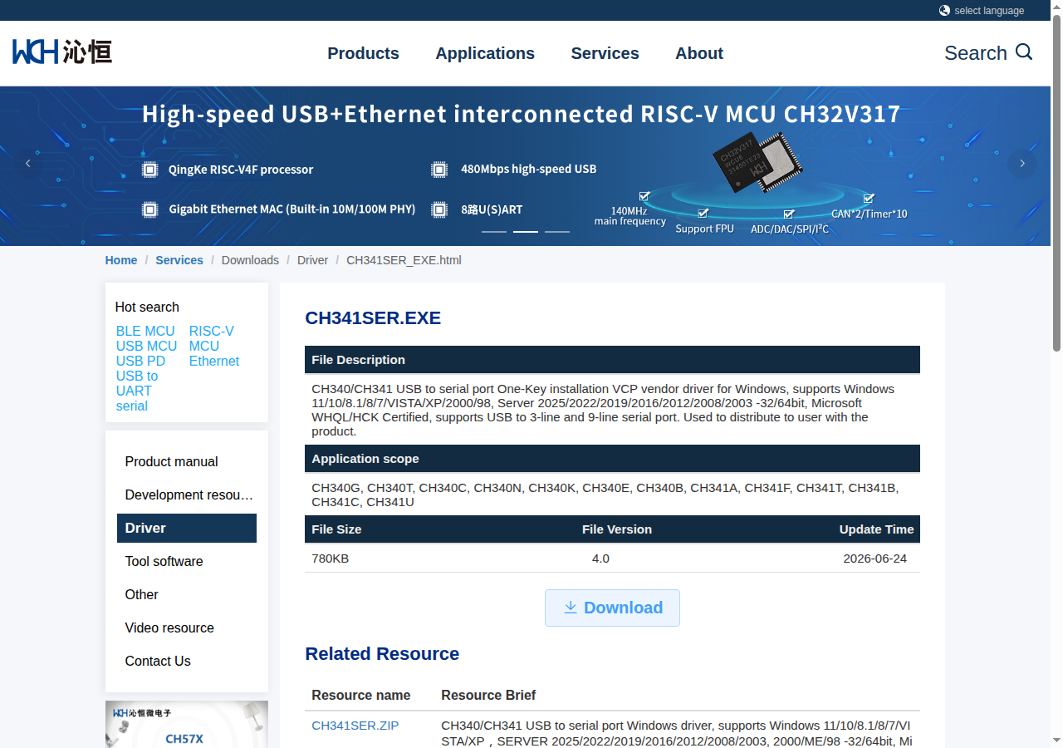Click the CH32V317 banner headline
Viewport: 1063px width, 748px height.
coord(521,114)
